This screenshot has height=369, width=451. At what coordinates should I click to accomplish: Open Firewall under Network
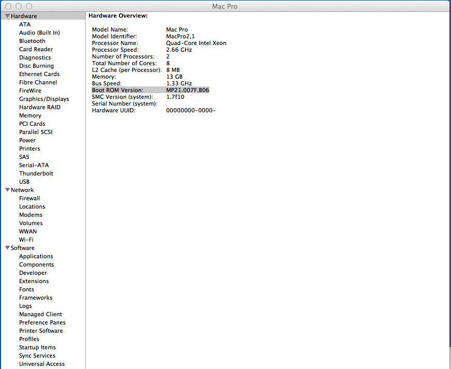[x=29, y=198]
